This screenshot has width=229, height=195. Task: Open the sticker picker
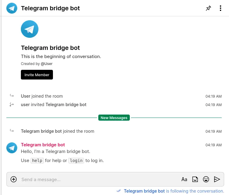(x=195, y=179)
